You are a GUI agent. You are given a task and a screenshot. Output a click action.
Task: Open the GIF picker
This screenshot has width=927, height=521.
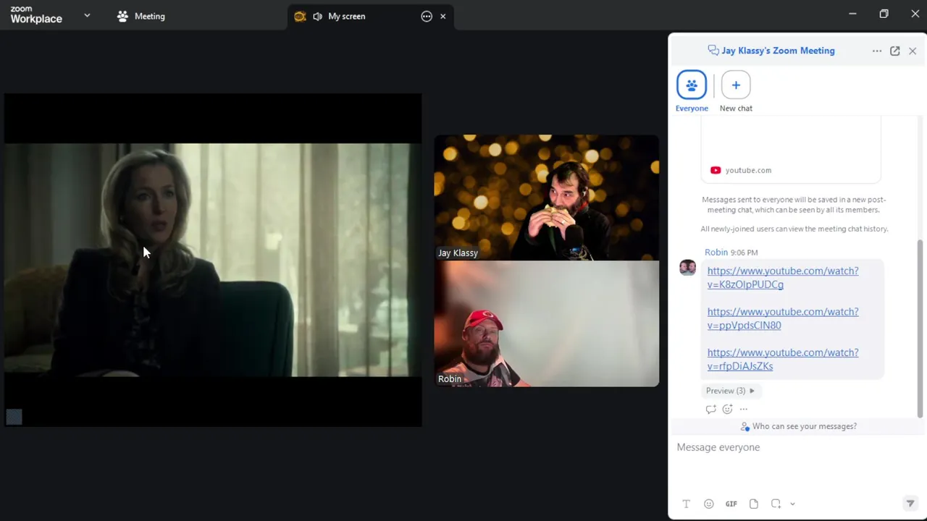coord(731,504)
